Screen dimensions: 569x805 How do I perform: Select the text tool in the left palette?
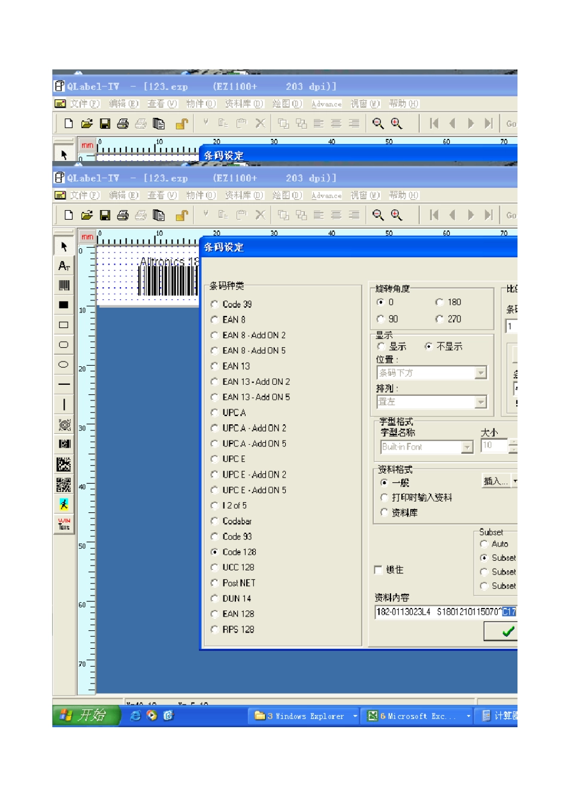point(63,266)
